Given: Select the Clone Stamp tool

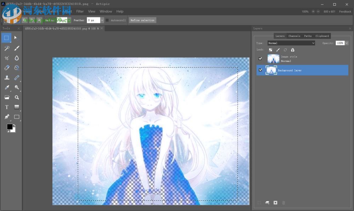Looking at the screenshot, I should click(6, 77).
